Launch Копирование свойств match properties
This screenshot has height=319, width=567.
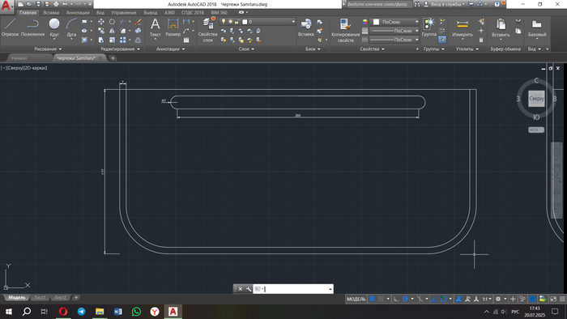click(x=345, y=30)
